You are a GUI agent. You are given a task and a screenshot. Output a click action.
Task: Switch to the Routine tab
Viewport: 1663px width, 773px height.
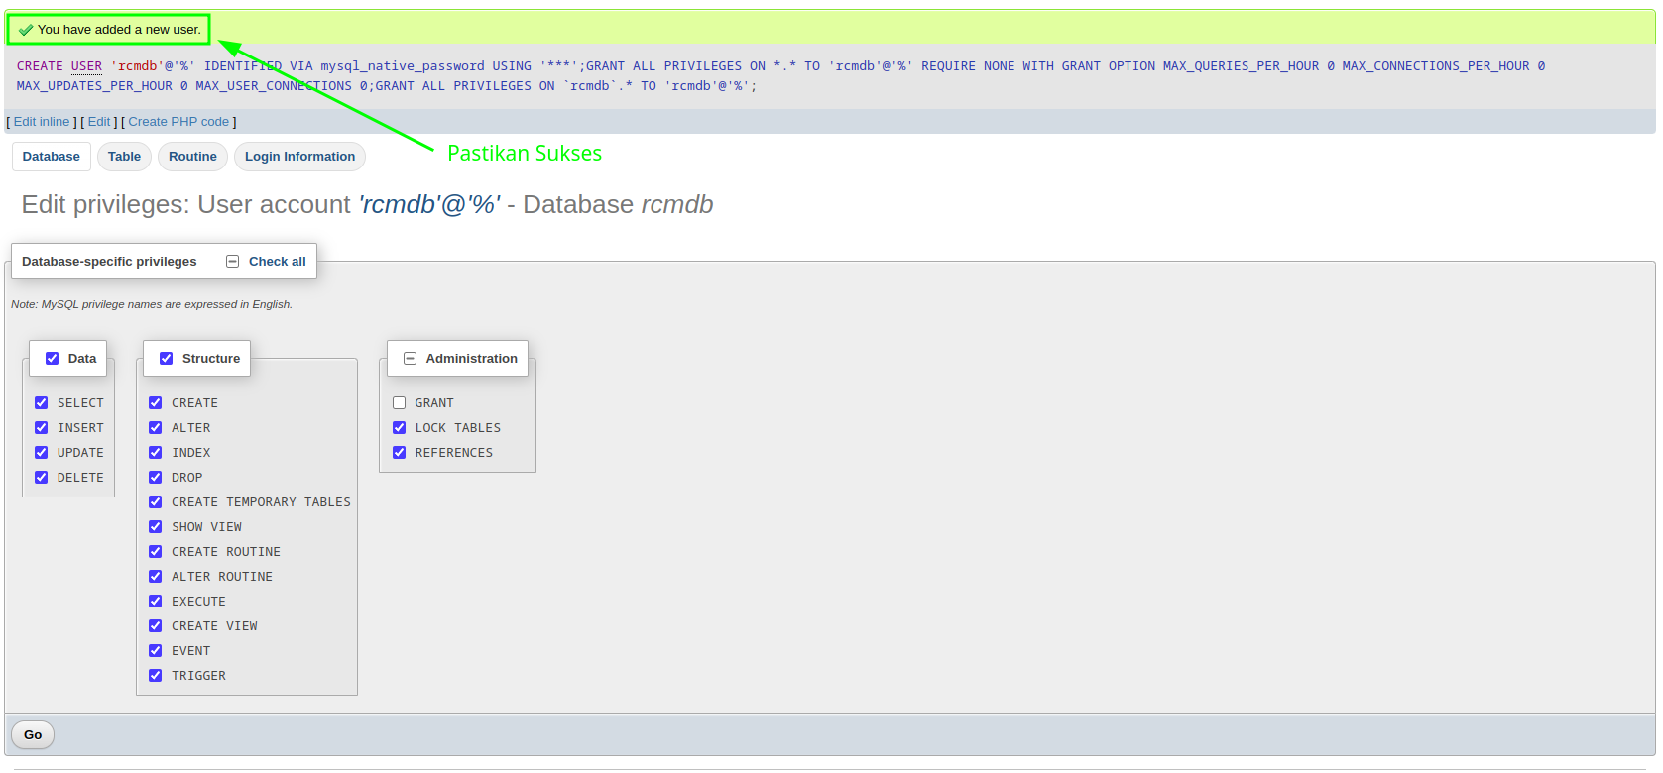pos(192,157)
